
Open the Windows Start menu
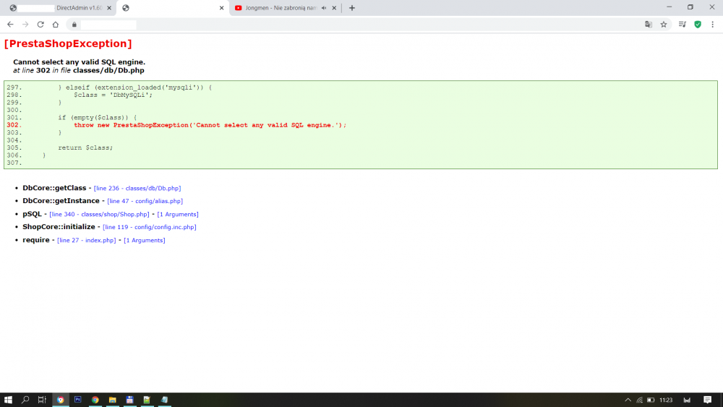[x=8, y=400]
